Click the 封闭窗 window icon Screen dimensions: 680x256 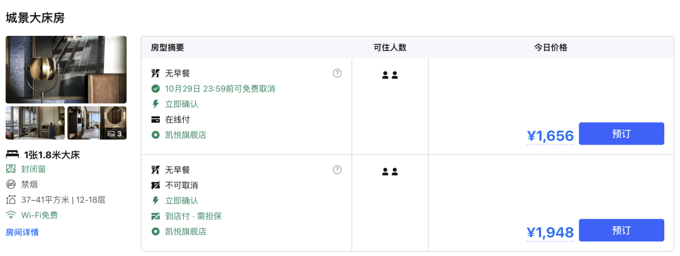11,169
